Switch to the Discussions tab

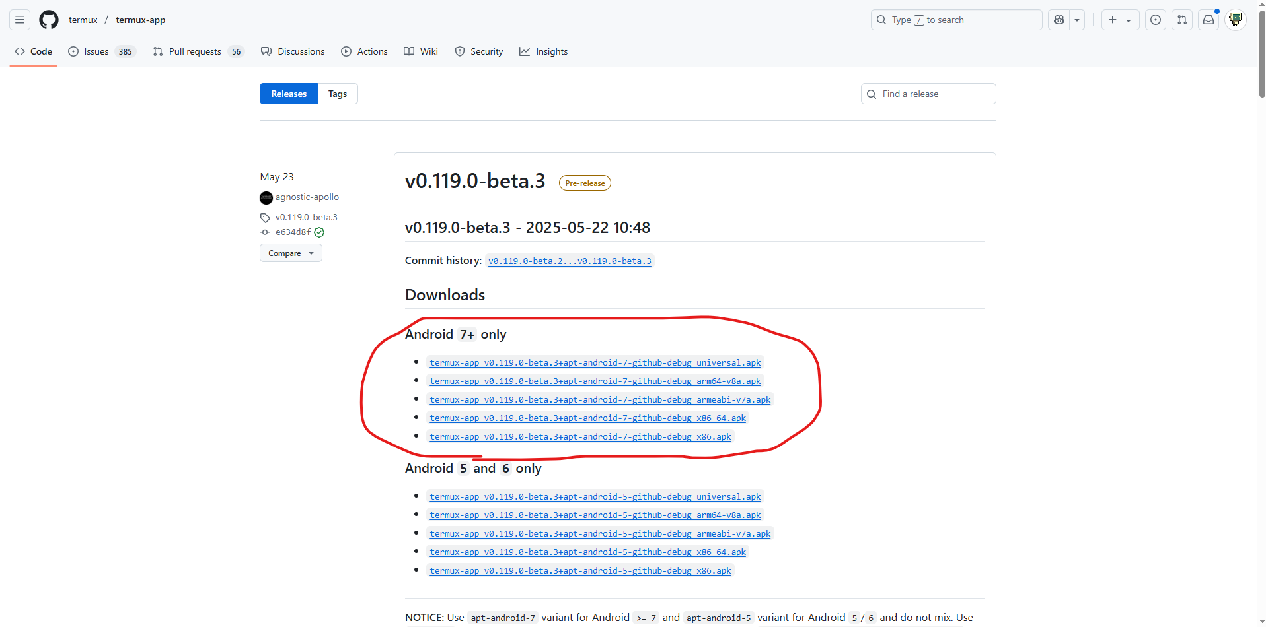[293, 51]
